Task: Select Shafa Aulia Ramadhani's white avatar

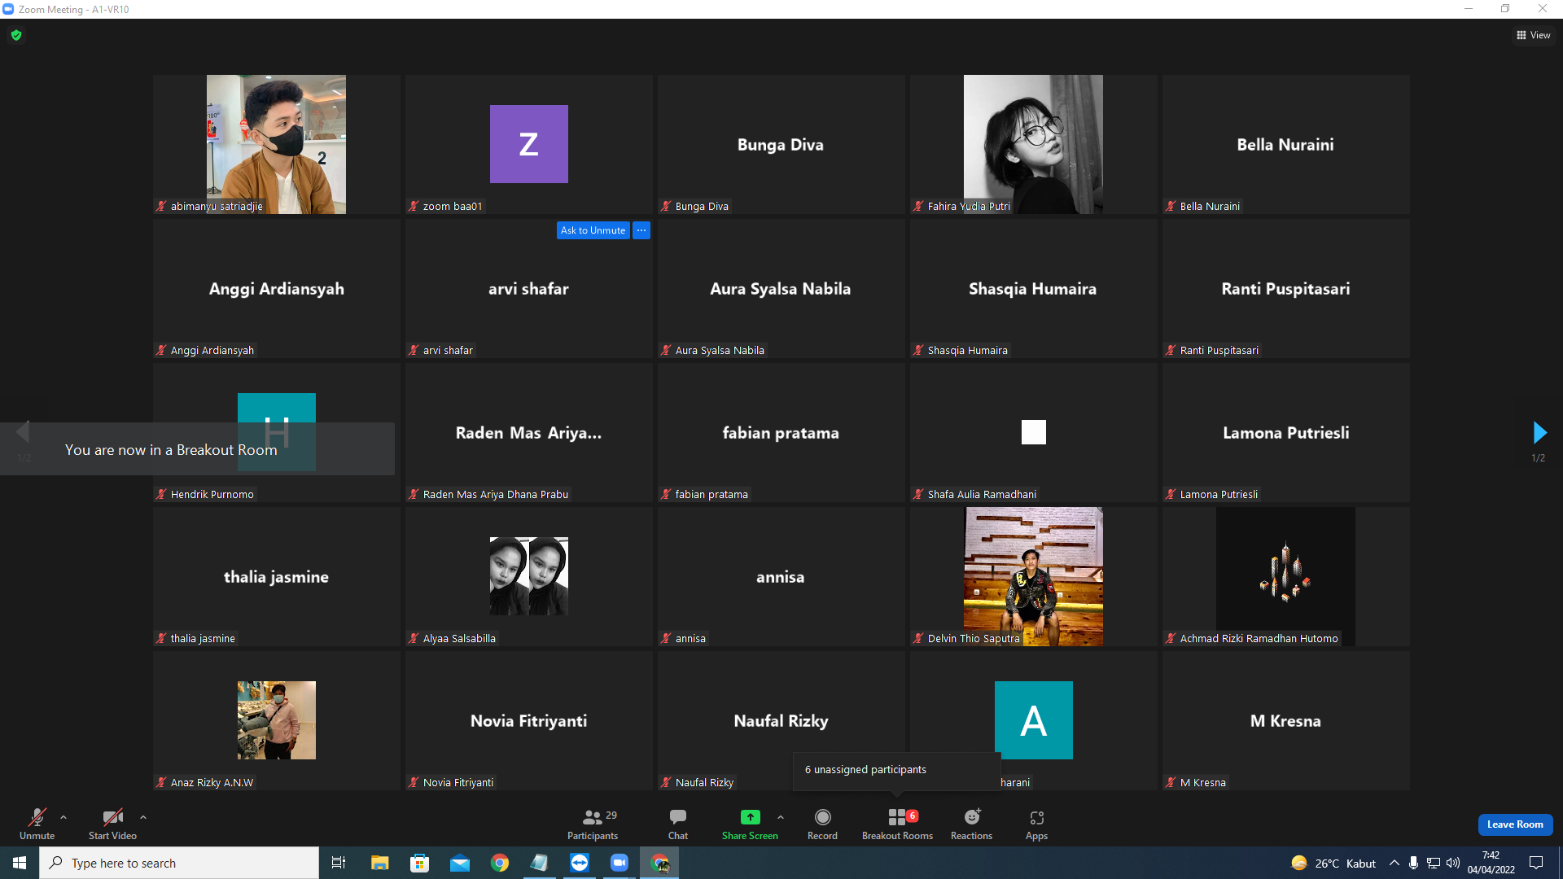Action: click(x=1034, y=432)
